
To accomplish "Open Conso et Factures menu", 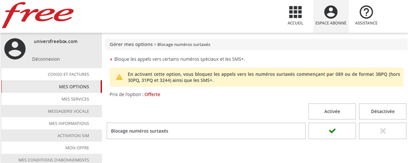I will tap(68, 74).
